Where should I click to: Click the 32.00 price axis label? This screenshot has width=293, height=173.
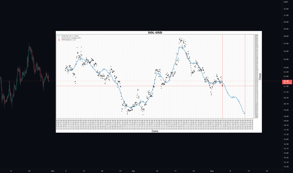286,9
